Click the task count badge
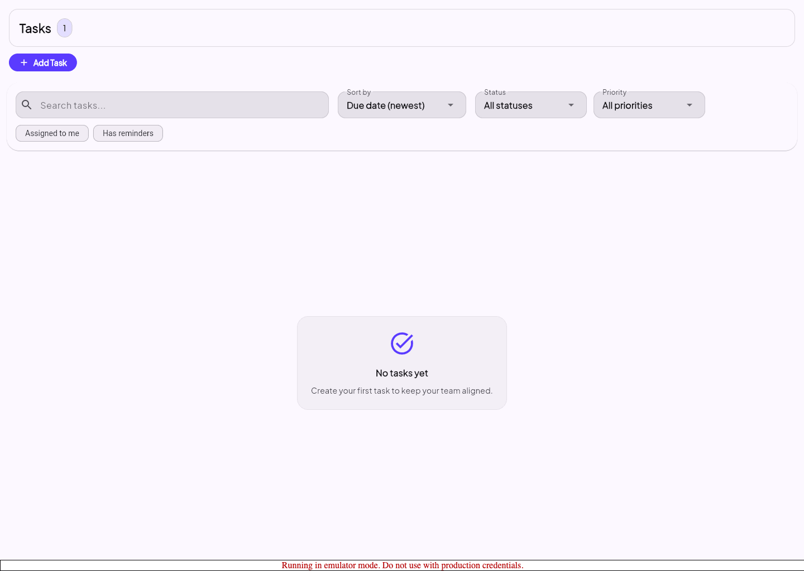The width and height of the screenshot is (804, 571). [x=65, y=28]
